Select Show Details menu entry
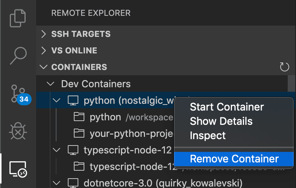296x188 pixels. pos(221,121)
